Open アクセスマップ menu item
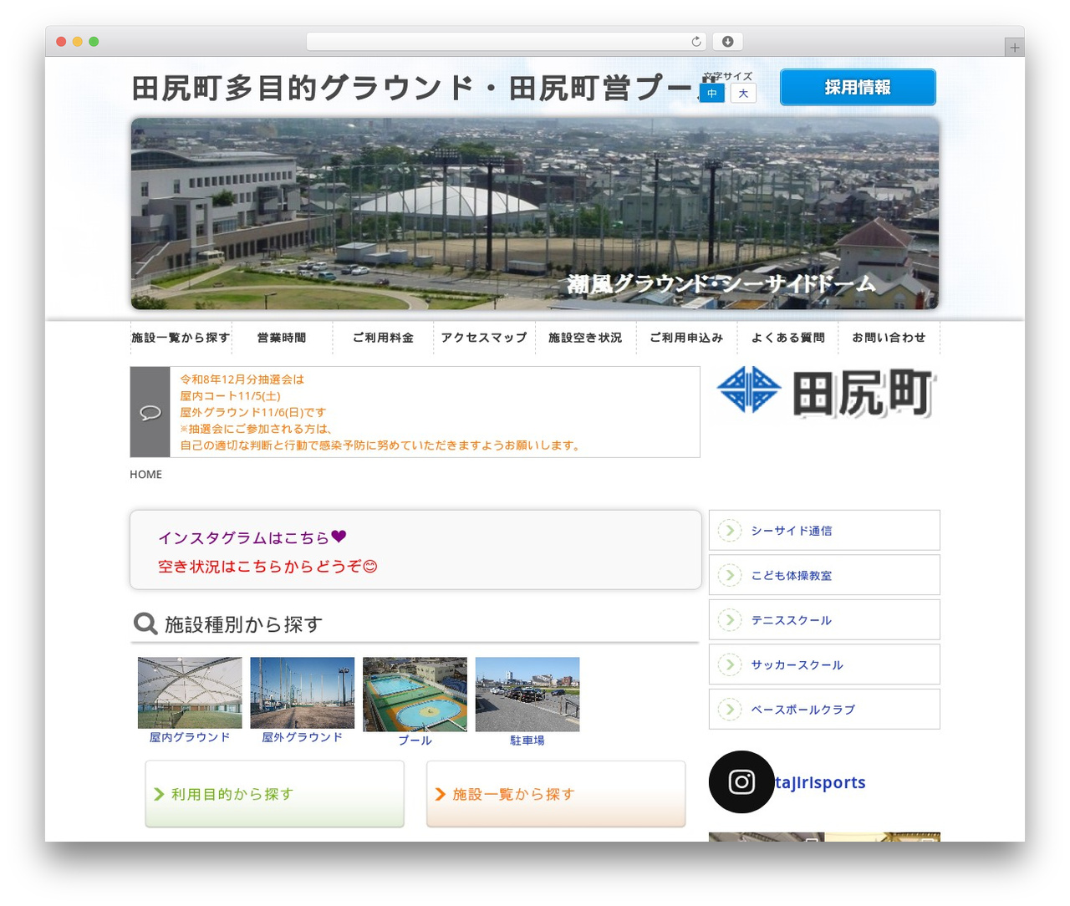This screenshot has width=1070, height=906. pos(484,338)
